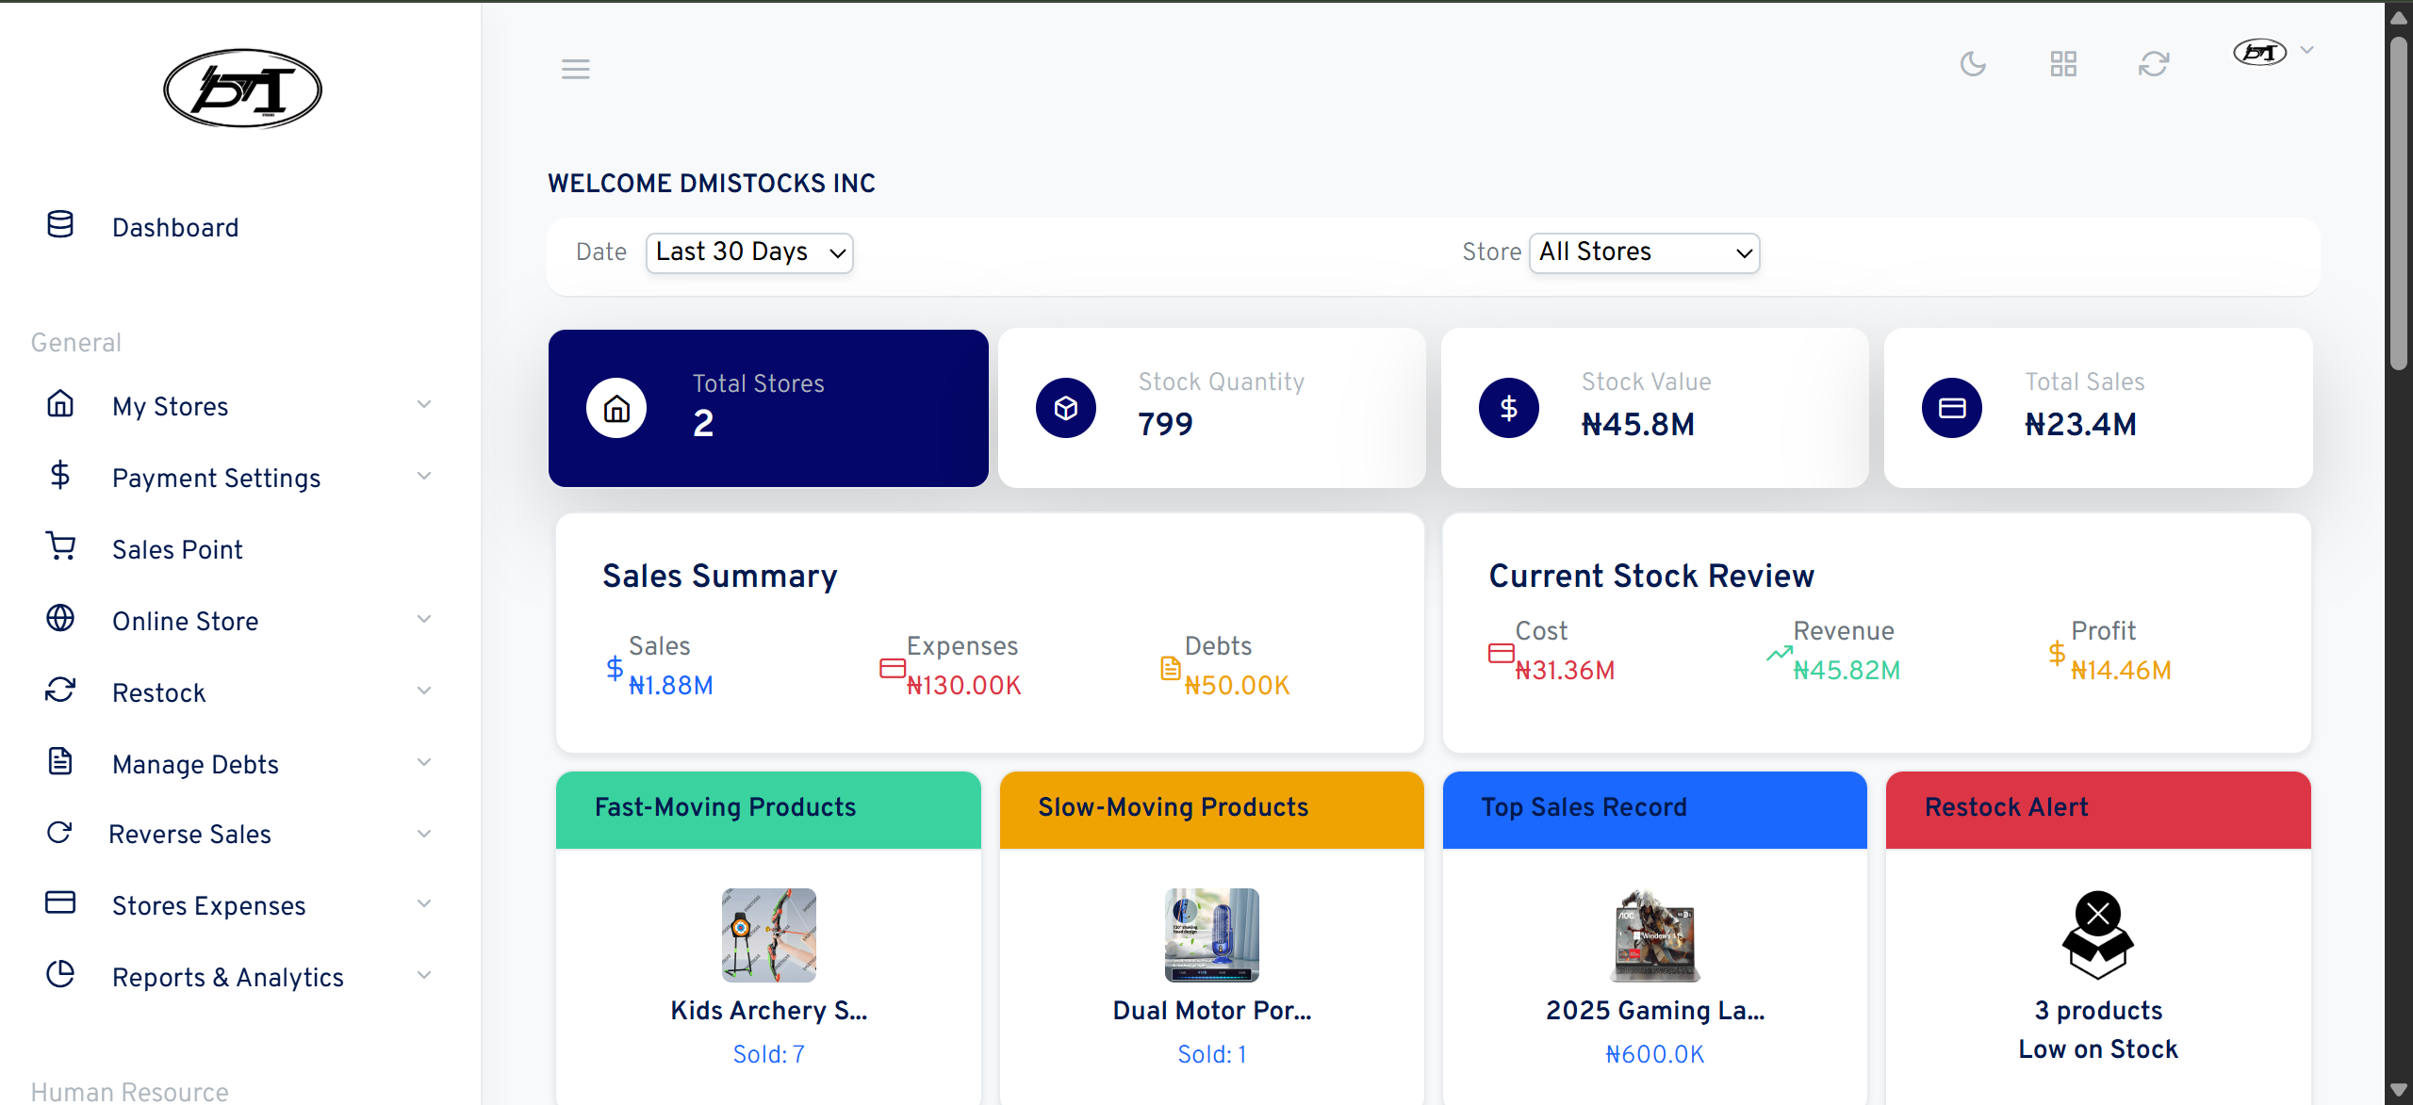
Task: Expand the Payment Settings chevron
Action: coord(425,476)
